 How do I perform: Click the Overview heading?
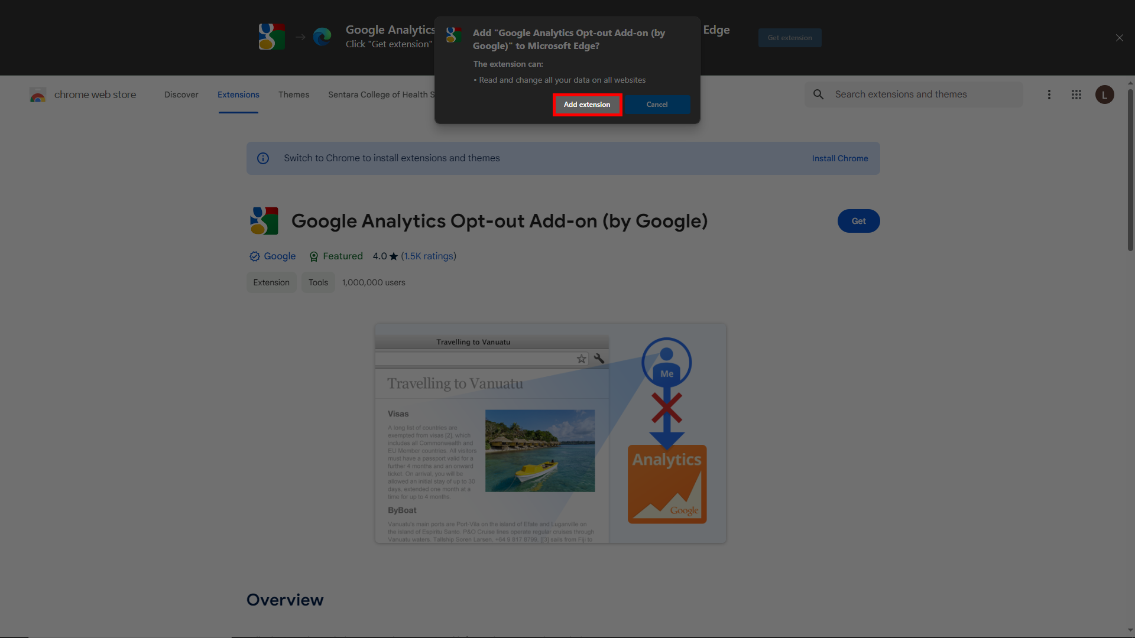tap(285, 600)
